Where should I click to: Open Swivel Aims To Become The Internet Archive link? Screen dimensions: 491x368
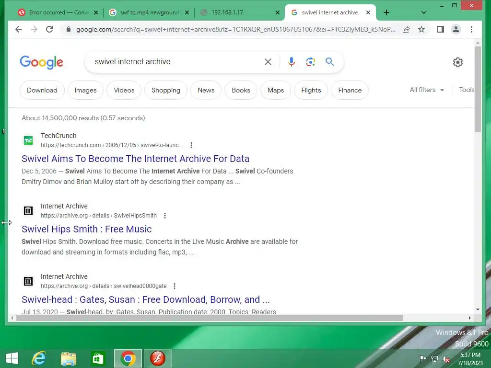[135, 159]
